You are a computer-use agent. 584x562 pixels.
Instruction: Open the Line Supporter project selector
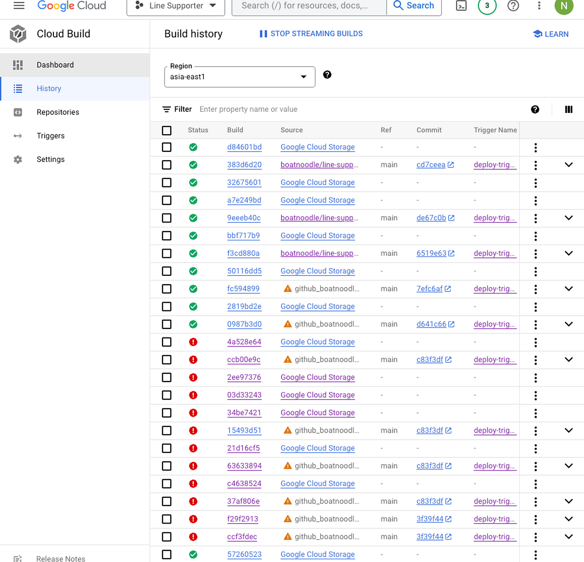tap(175, 6)
